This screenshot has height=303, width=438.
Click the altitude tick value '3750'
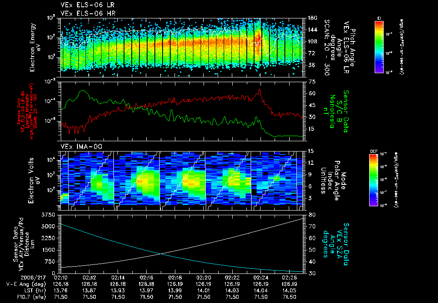tap(48, 215)
